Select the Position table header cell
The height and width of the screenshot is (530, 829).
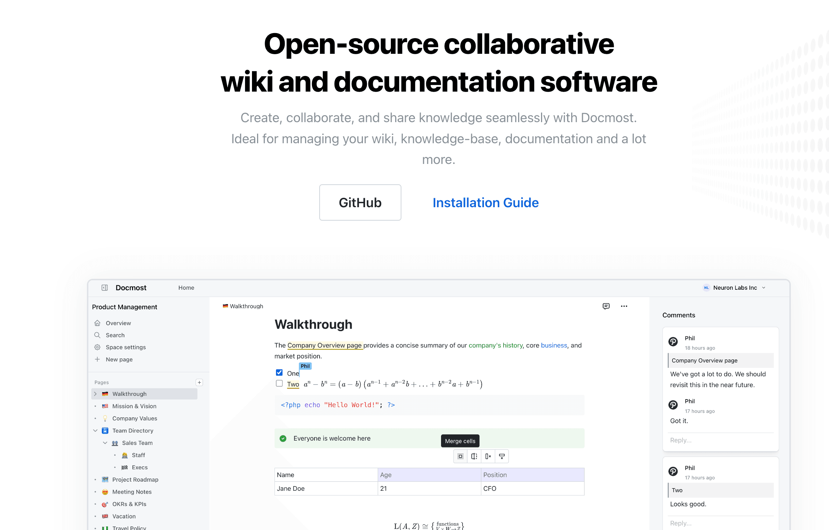pos(533,475)
